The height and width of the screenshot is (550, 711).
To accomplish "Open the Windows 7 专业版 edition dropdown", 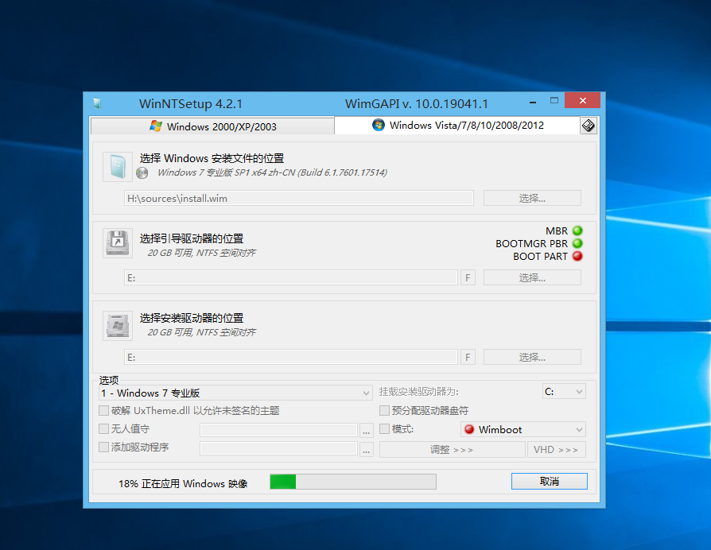I will (235, 393).
